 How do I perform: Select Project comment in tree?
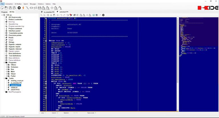(x=15, y=29)
